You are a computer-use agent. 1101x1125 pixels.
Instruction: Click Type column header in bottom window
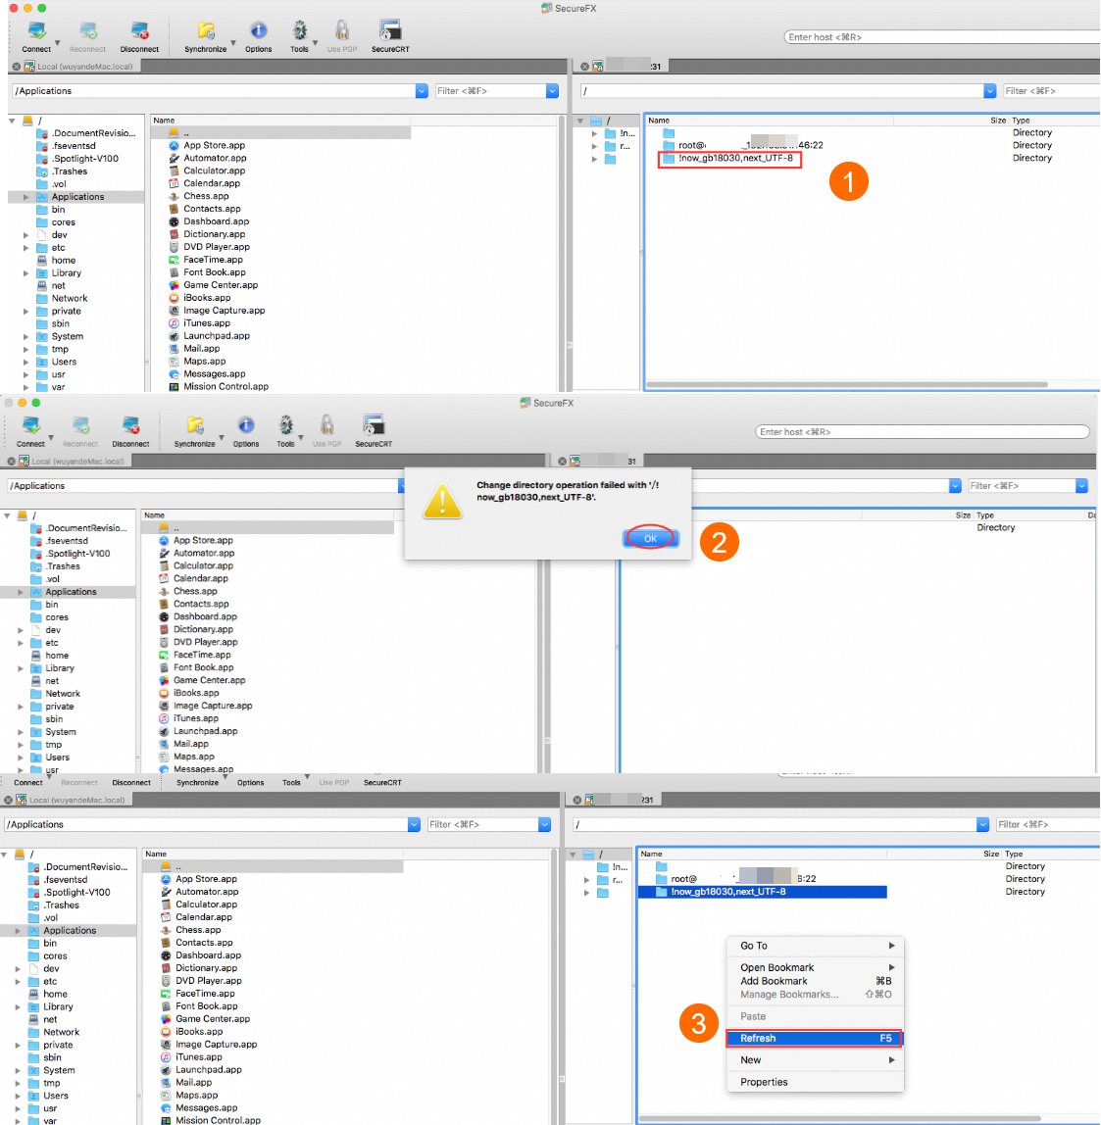click(1014, 854)
